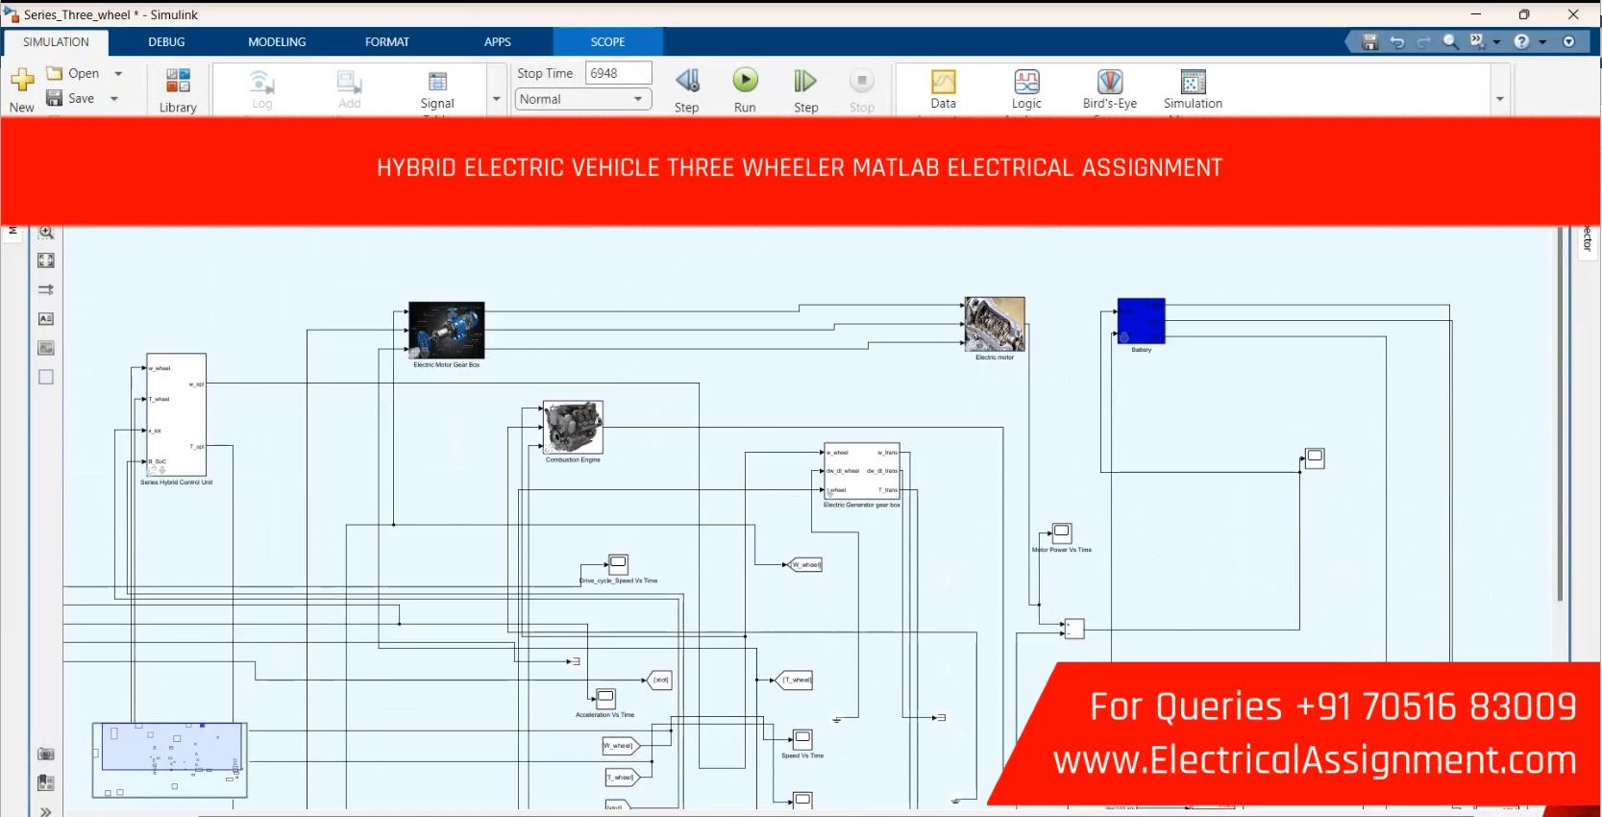Select the Area box palette tool

coord(46,377)
